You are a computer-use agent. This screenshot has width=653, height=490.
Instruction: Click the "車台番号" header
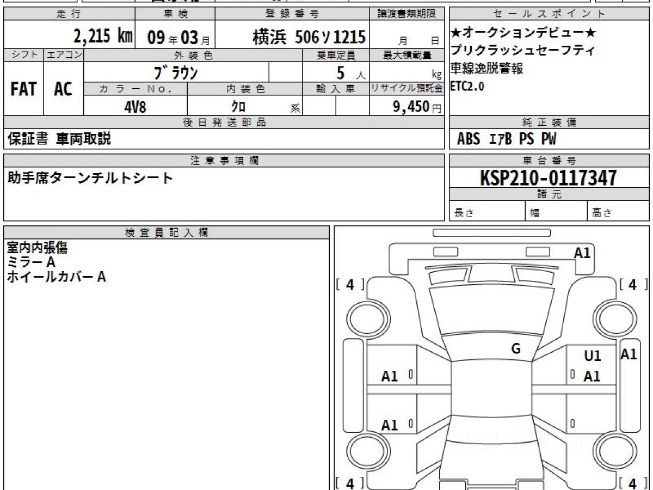click(549, 161)
